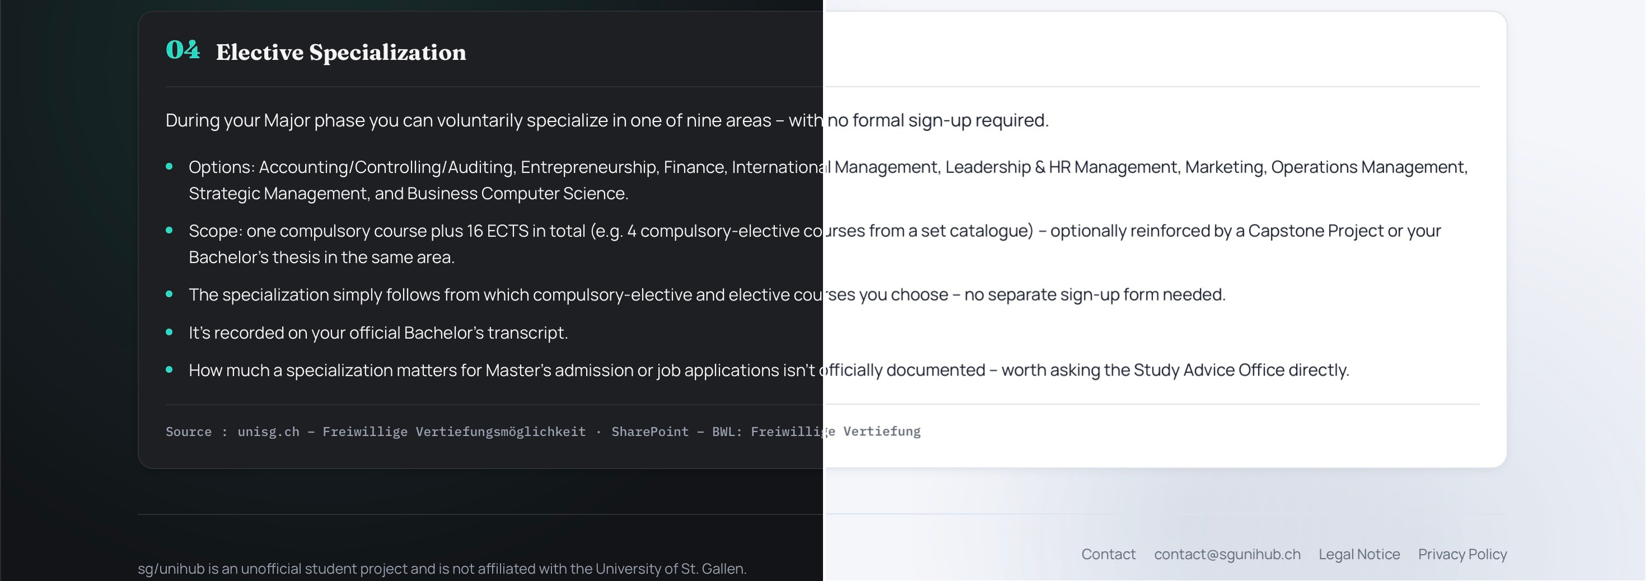Open the Legal Notice page
The height and width of the screenshot is (581, 1646).
pos(1359,554)
